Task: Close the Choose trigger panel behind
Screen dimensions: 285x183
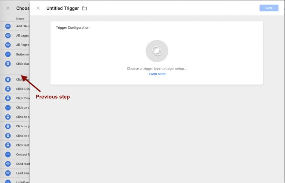Action: pyautogui.click(x=8, y=8)
